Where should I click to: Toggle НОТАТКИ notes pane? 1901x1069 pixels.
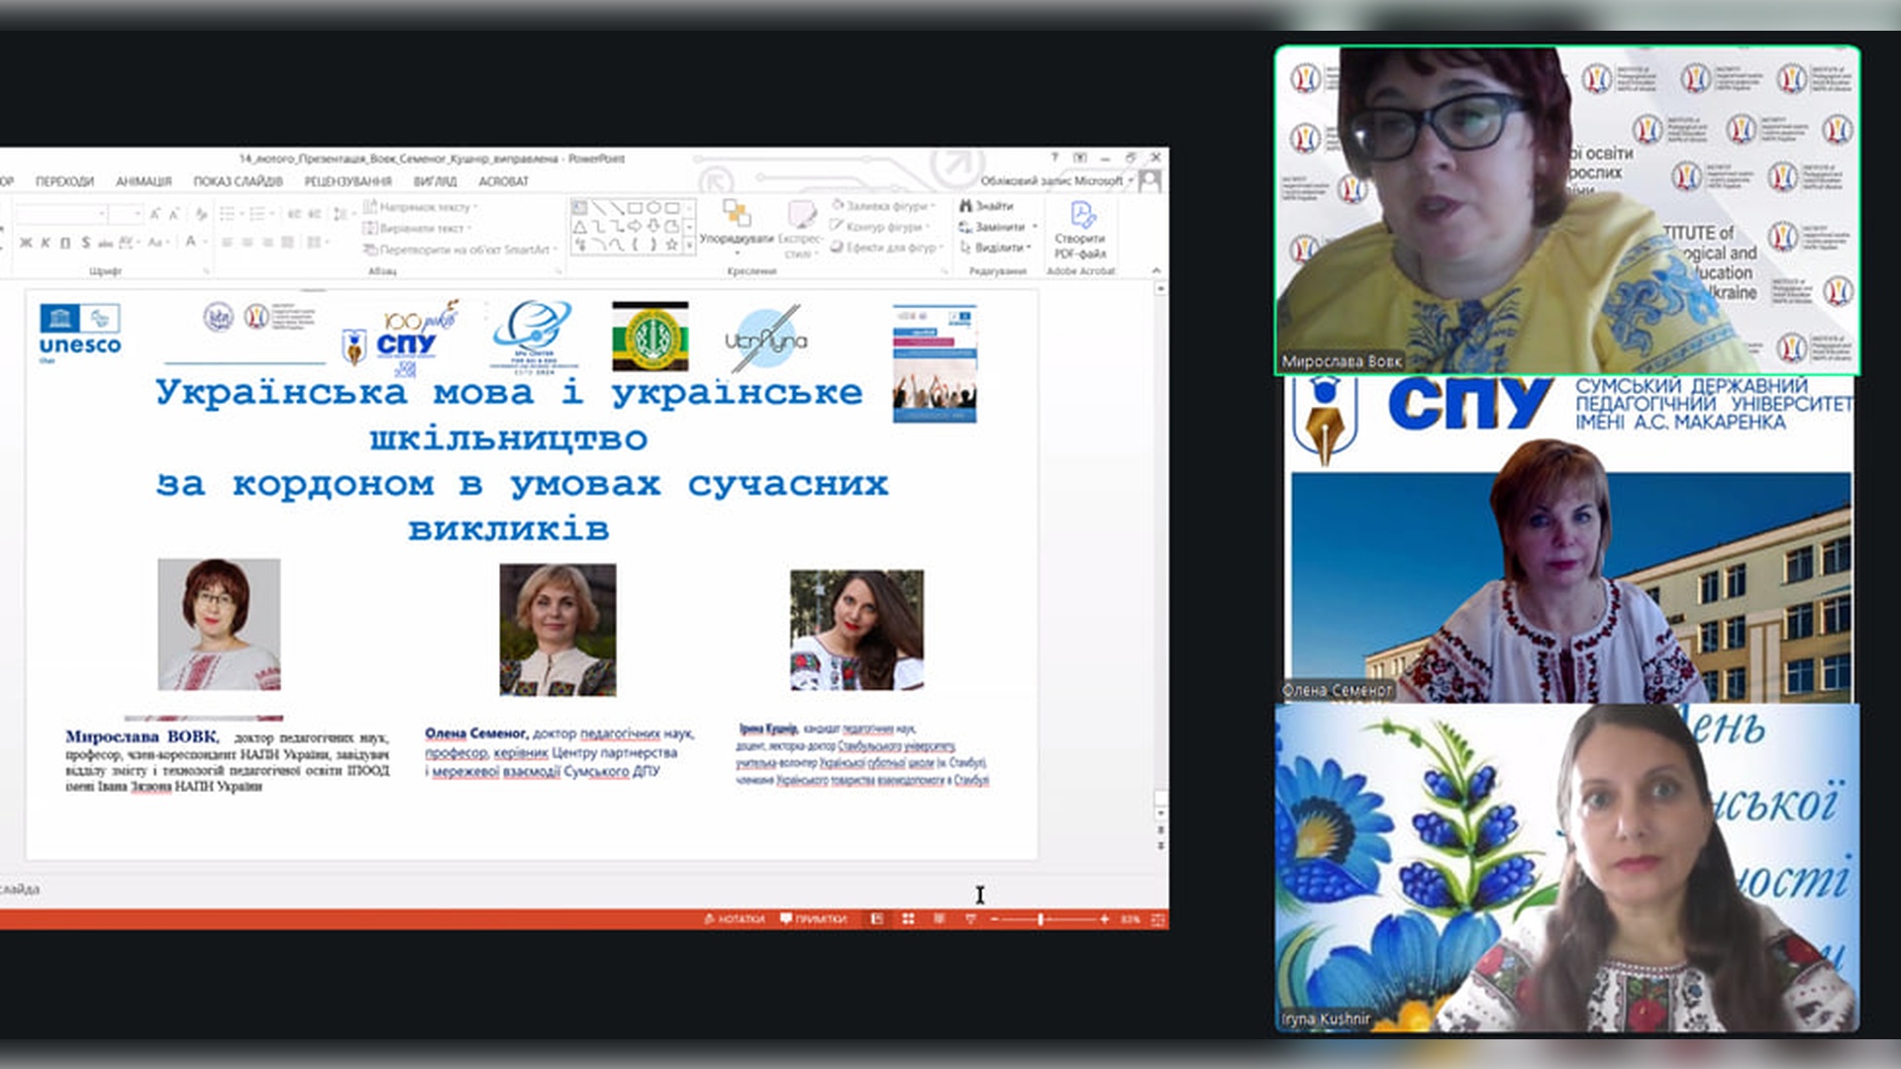735,920
